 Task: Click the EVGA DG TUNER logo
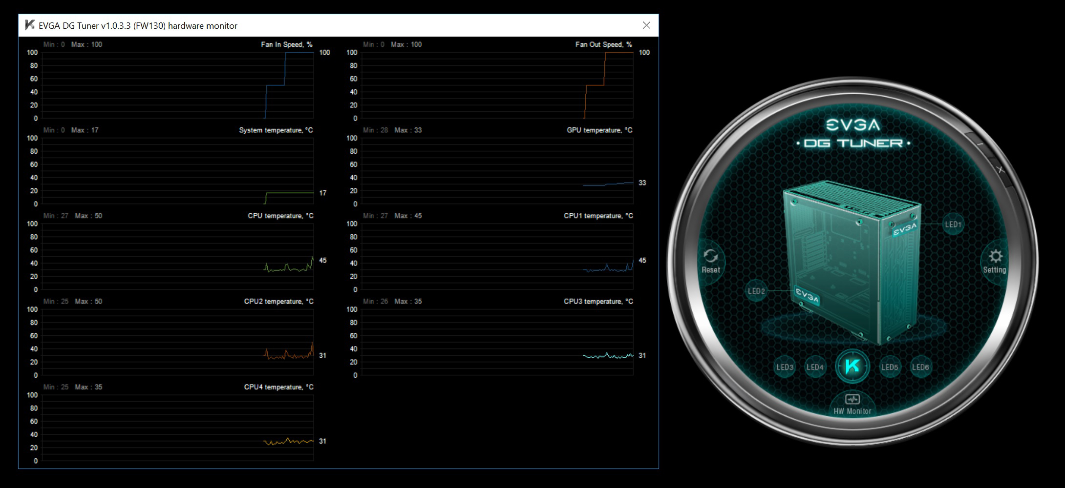click(853, 133)
